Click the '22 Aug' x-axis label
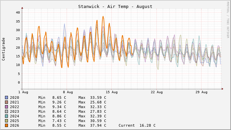231x130 pixels. coord(157,92)
